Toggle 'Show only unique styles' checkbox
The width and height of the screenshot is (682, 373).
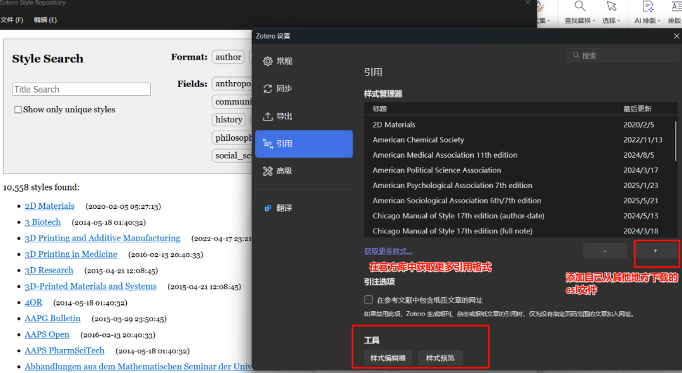[18, 110]
